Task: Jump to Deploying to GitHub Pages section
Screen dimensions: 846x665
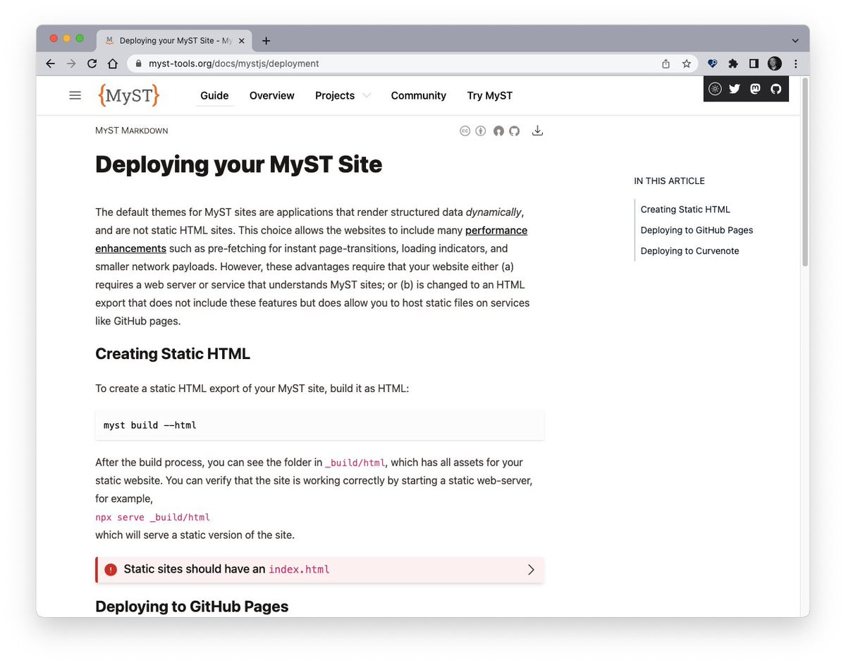Action: (x=697, y=230)
